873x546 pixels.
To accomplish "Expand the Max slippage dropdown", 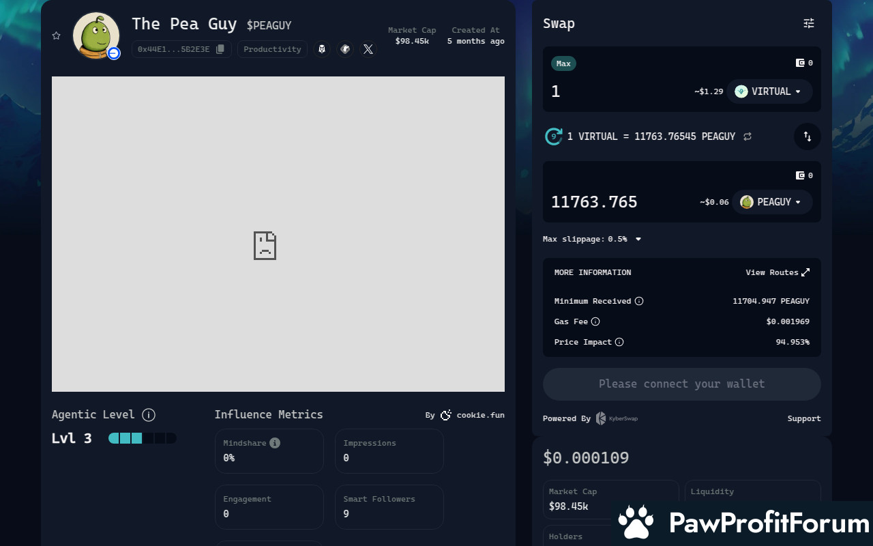I will (x=638, y=239).
